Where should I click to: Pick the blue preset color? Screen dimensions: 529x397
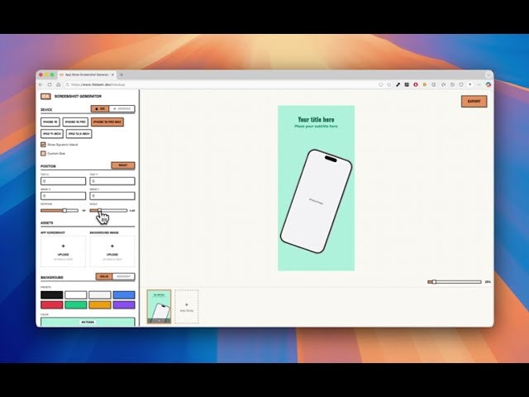124,295
